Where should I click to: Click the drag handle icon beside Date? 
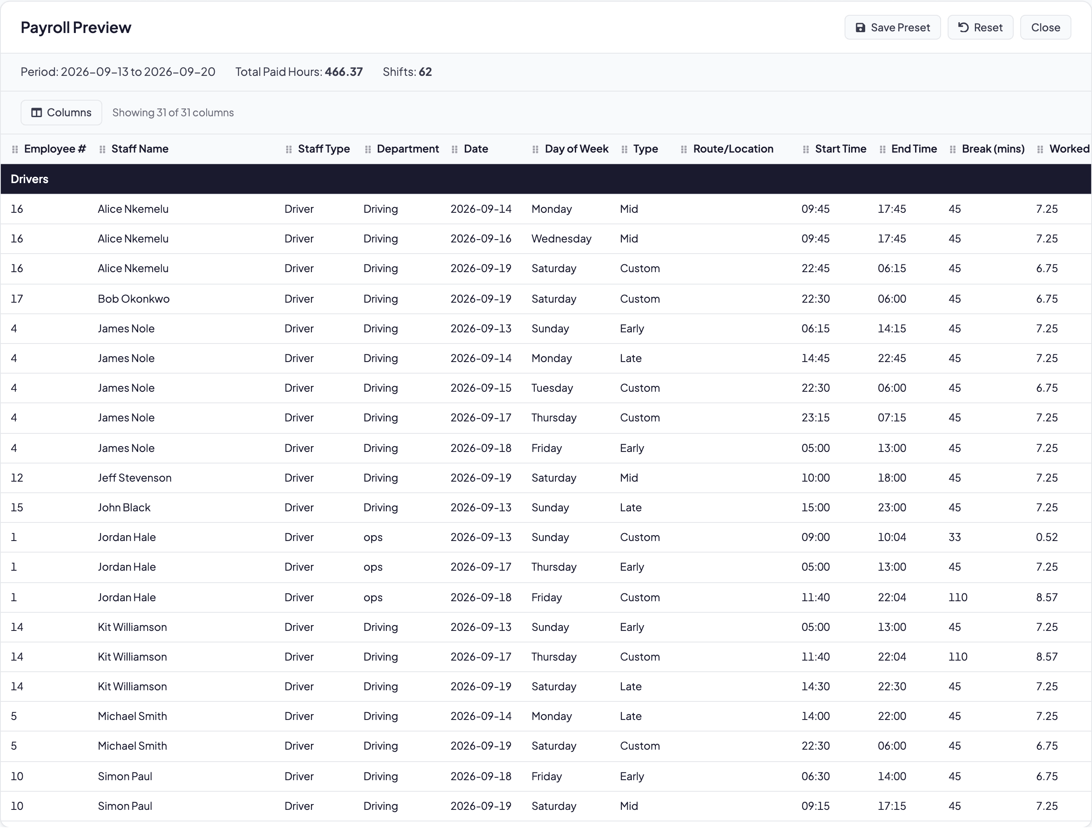(x=455, y=149)
